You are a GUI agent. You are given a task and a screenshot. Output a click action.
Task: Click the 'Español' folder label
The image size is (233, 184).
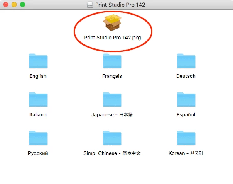(186, 115)
